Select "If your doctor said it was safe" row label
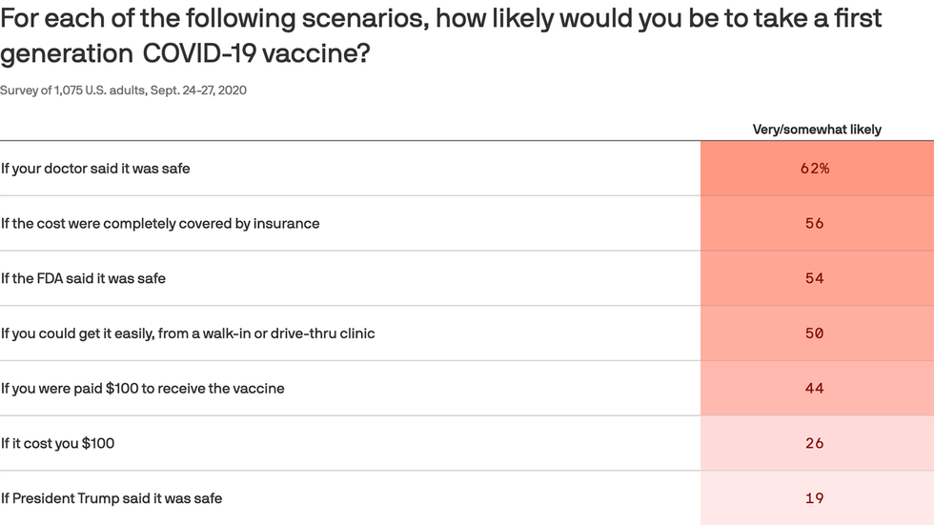934x525 pixels. coord(95,169)
